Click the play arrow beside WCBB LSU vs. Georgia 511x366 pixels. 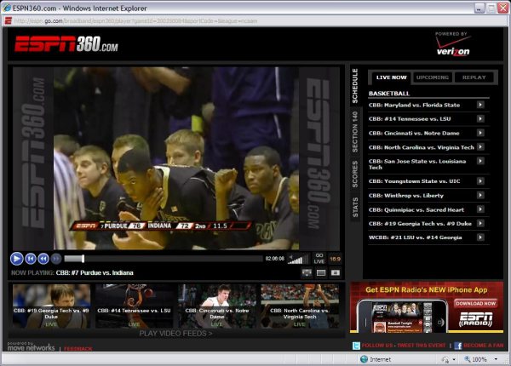point(480,237)
